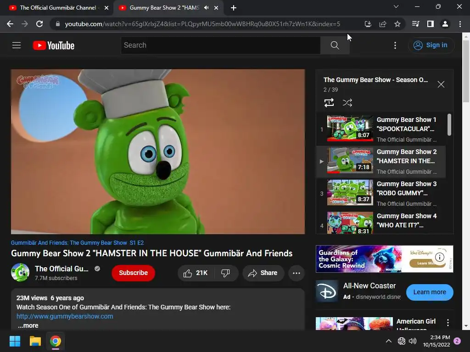View site info lock icon
Viewport: 470px width, 352px height.
[58, 24]
